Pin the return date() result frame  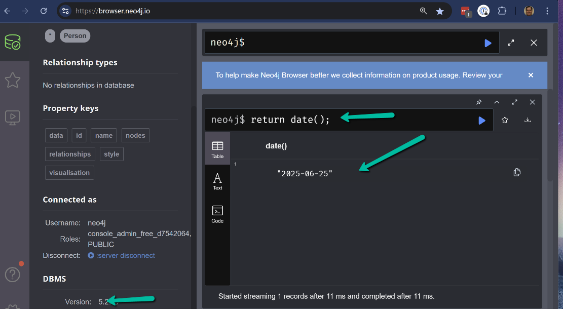[x=478, y=102]
